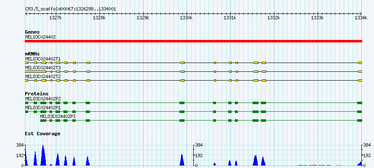Open the MELO3C024402P3 protein label
The height and width of the screenshot is (168, 374).
58,116
